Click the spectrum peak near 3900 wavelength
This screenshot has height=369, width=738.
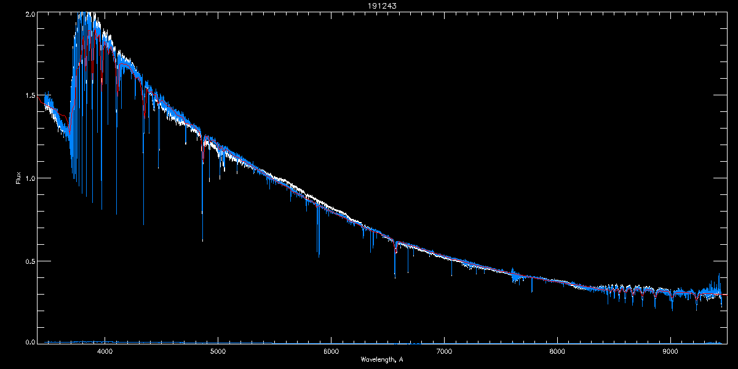click(x=89, y=18)
